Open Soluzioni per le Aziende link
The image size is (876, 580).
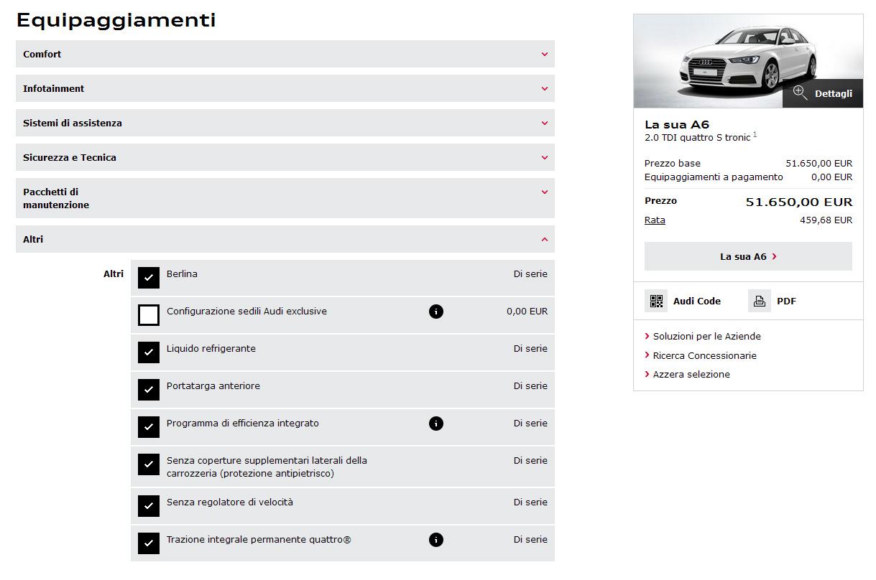[x=706, y=337]
